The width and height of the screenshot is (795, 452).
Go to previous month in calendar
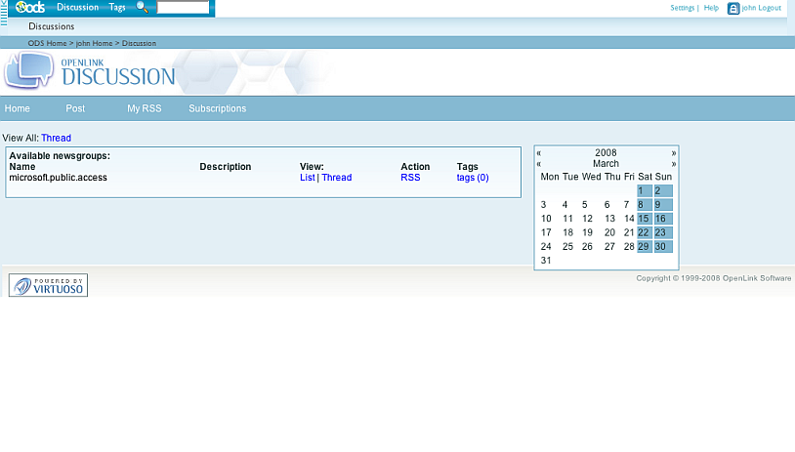click(x=539, y=164)
